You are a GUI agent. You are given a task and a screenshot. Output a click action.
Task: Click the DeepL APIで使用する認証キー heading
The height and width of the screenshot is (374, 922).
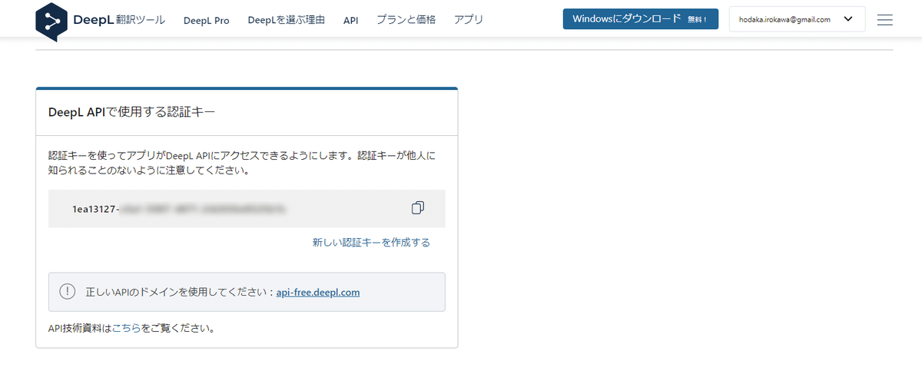point(131,112)
